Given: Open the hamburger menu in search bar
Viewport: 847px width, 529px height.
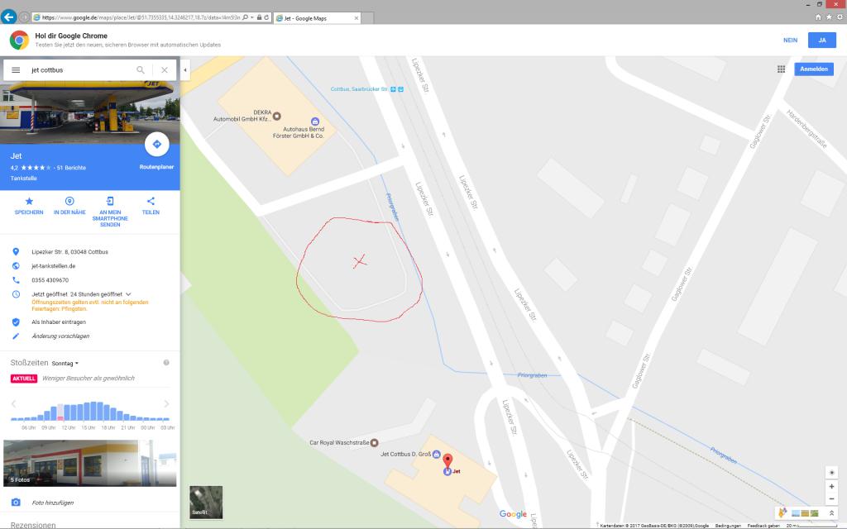Looking at the screenshot, I should pyautogui.click(x=16, y=70).
